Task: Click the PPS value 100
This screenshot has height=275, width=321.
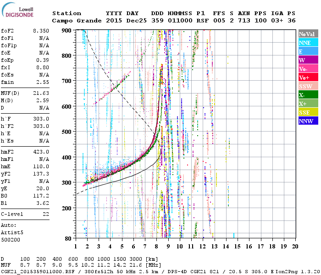Action: click(260, 21)
